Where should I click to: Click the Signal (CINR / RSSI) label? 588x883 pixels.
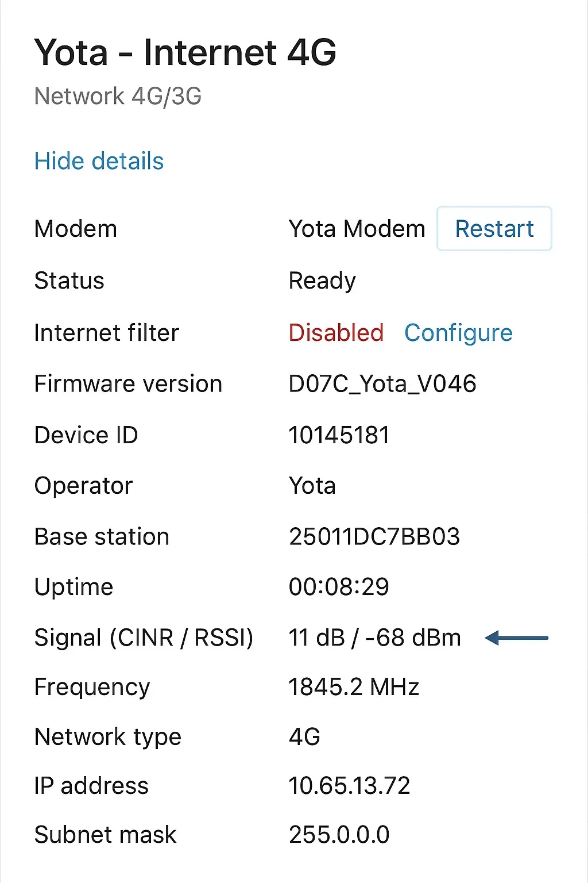144,638
